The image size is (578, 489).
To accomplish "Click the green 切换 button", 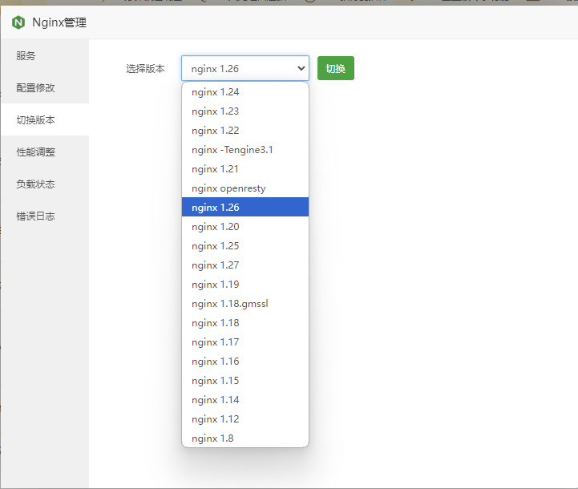I will 335,68.
